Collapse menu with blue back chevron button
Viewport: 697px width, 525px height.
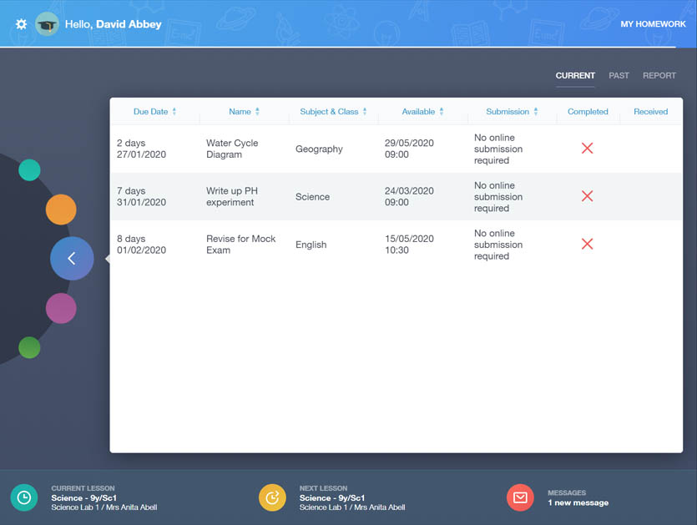click(x=72, y=258)
